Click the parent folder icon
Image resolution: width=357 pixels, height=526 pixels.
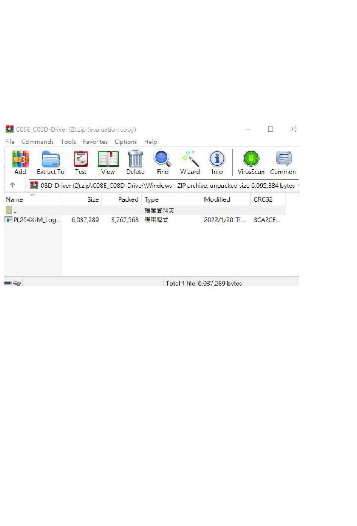coord(9,210)
